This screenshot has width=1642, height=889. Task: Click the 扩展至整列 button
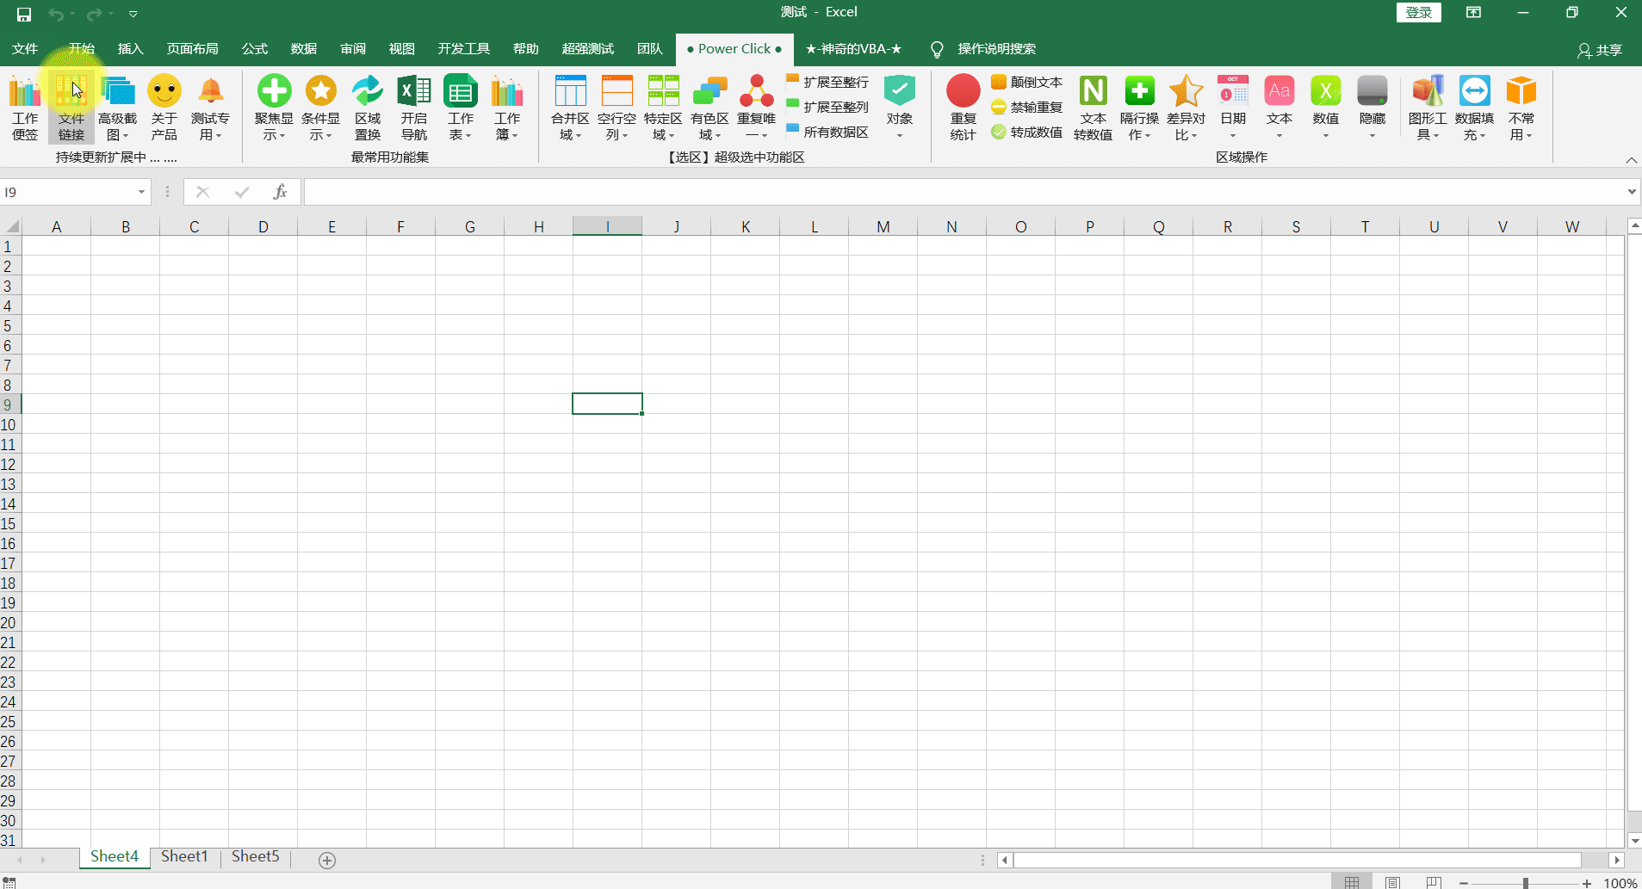coord(827,107)
